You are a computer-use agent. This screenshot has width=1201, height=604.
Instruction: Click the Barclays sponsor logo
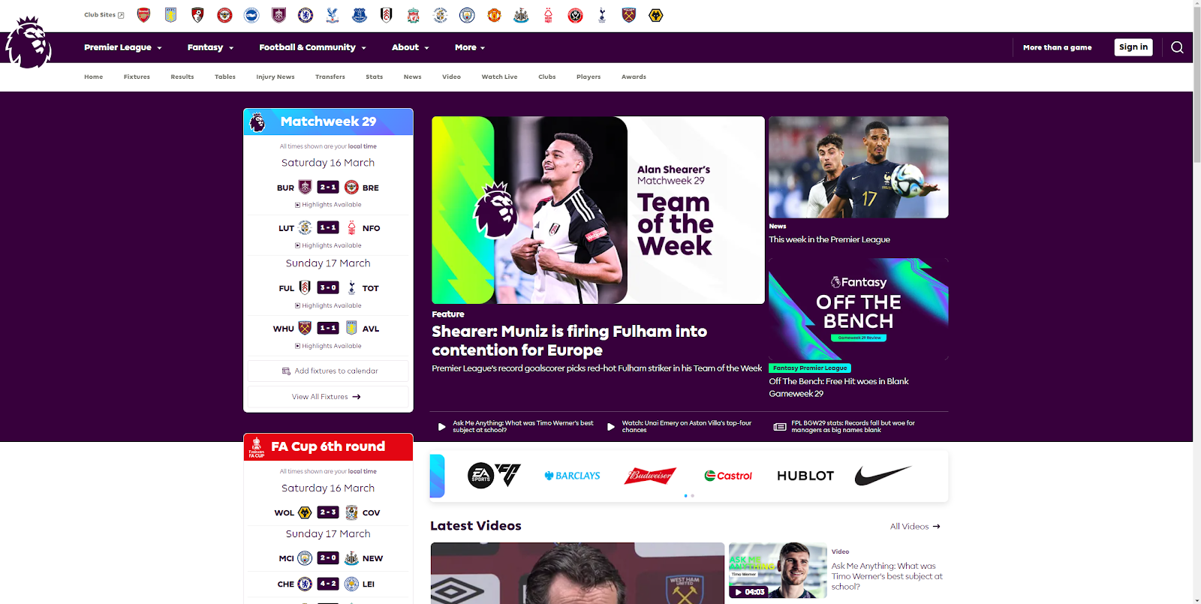point(572,476)
